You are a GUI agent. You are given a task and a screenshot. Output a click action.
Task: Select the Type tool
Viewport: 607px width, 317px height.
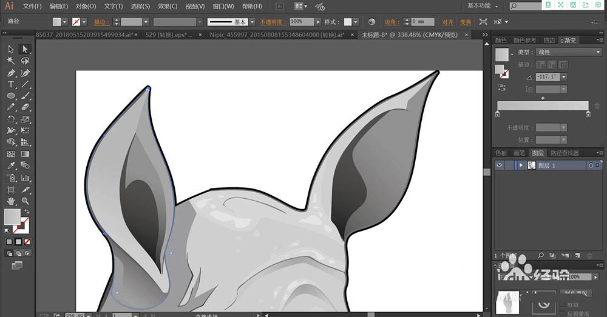pyautogui.click(x=11, y=84)
